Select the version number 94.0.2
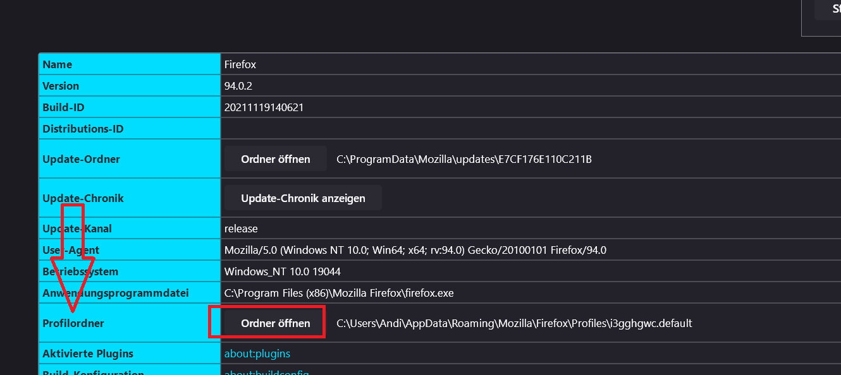Screen dimensions: 841x375 tap(238, 86)
